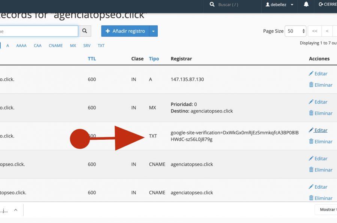Click the pencil Editar icon for TXT record
The height and width of the screenshot is (223, 337).
[x=311, y=130]
